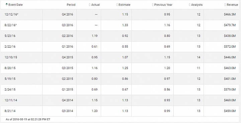Viewport: 241px width, 123px height.
Task: Click the sort arrows beside Analysts
Action: tap(189, 5)
